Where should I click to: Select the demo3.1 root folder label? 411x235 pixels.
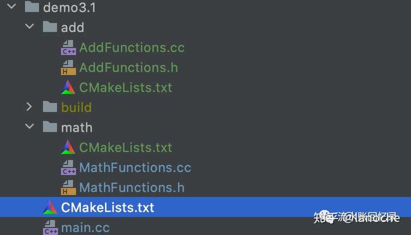[70, 7]
